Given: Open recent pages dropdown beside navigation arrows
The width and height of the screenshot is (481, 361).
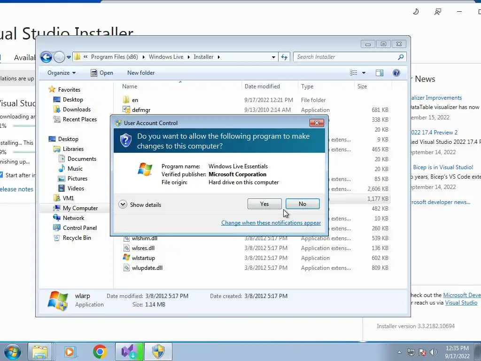Looking at the screenshot, I should click(69, 57).
